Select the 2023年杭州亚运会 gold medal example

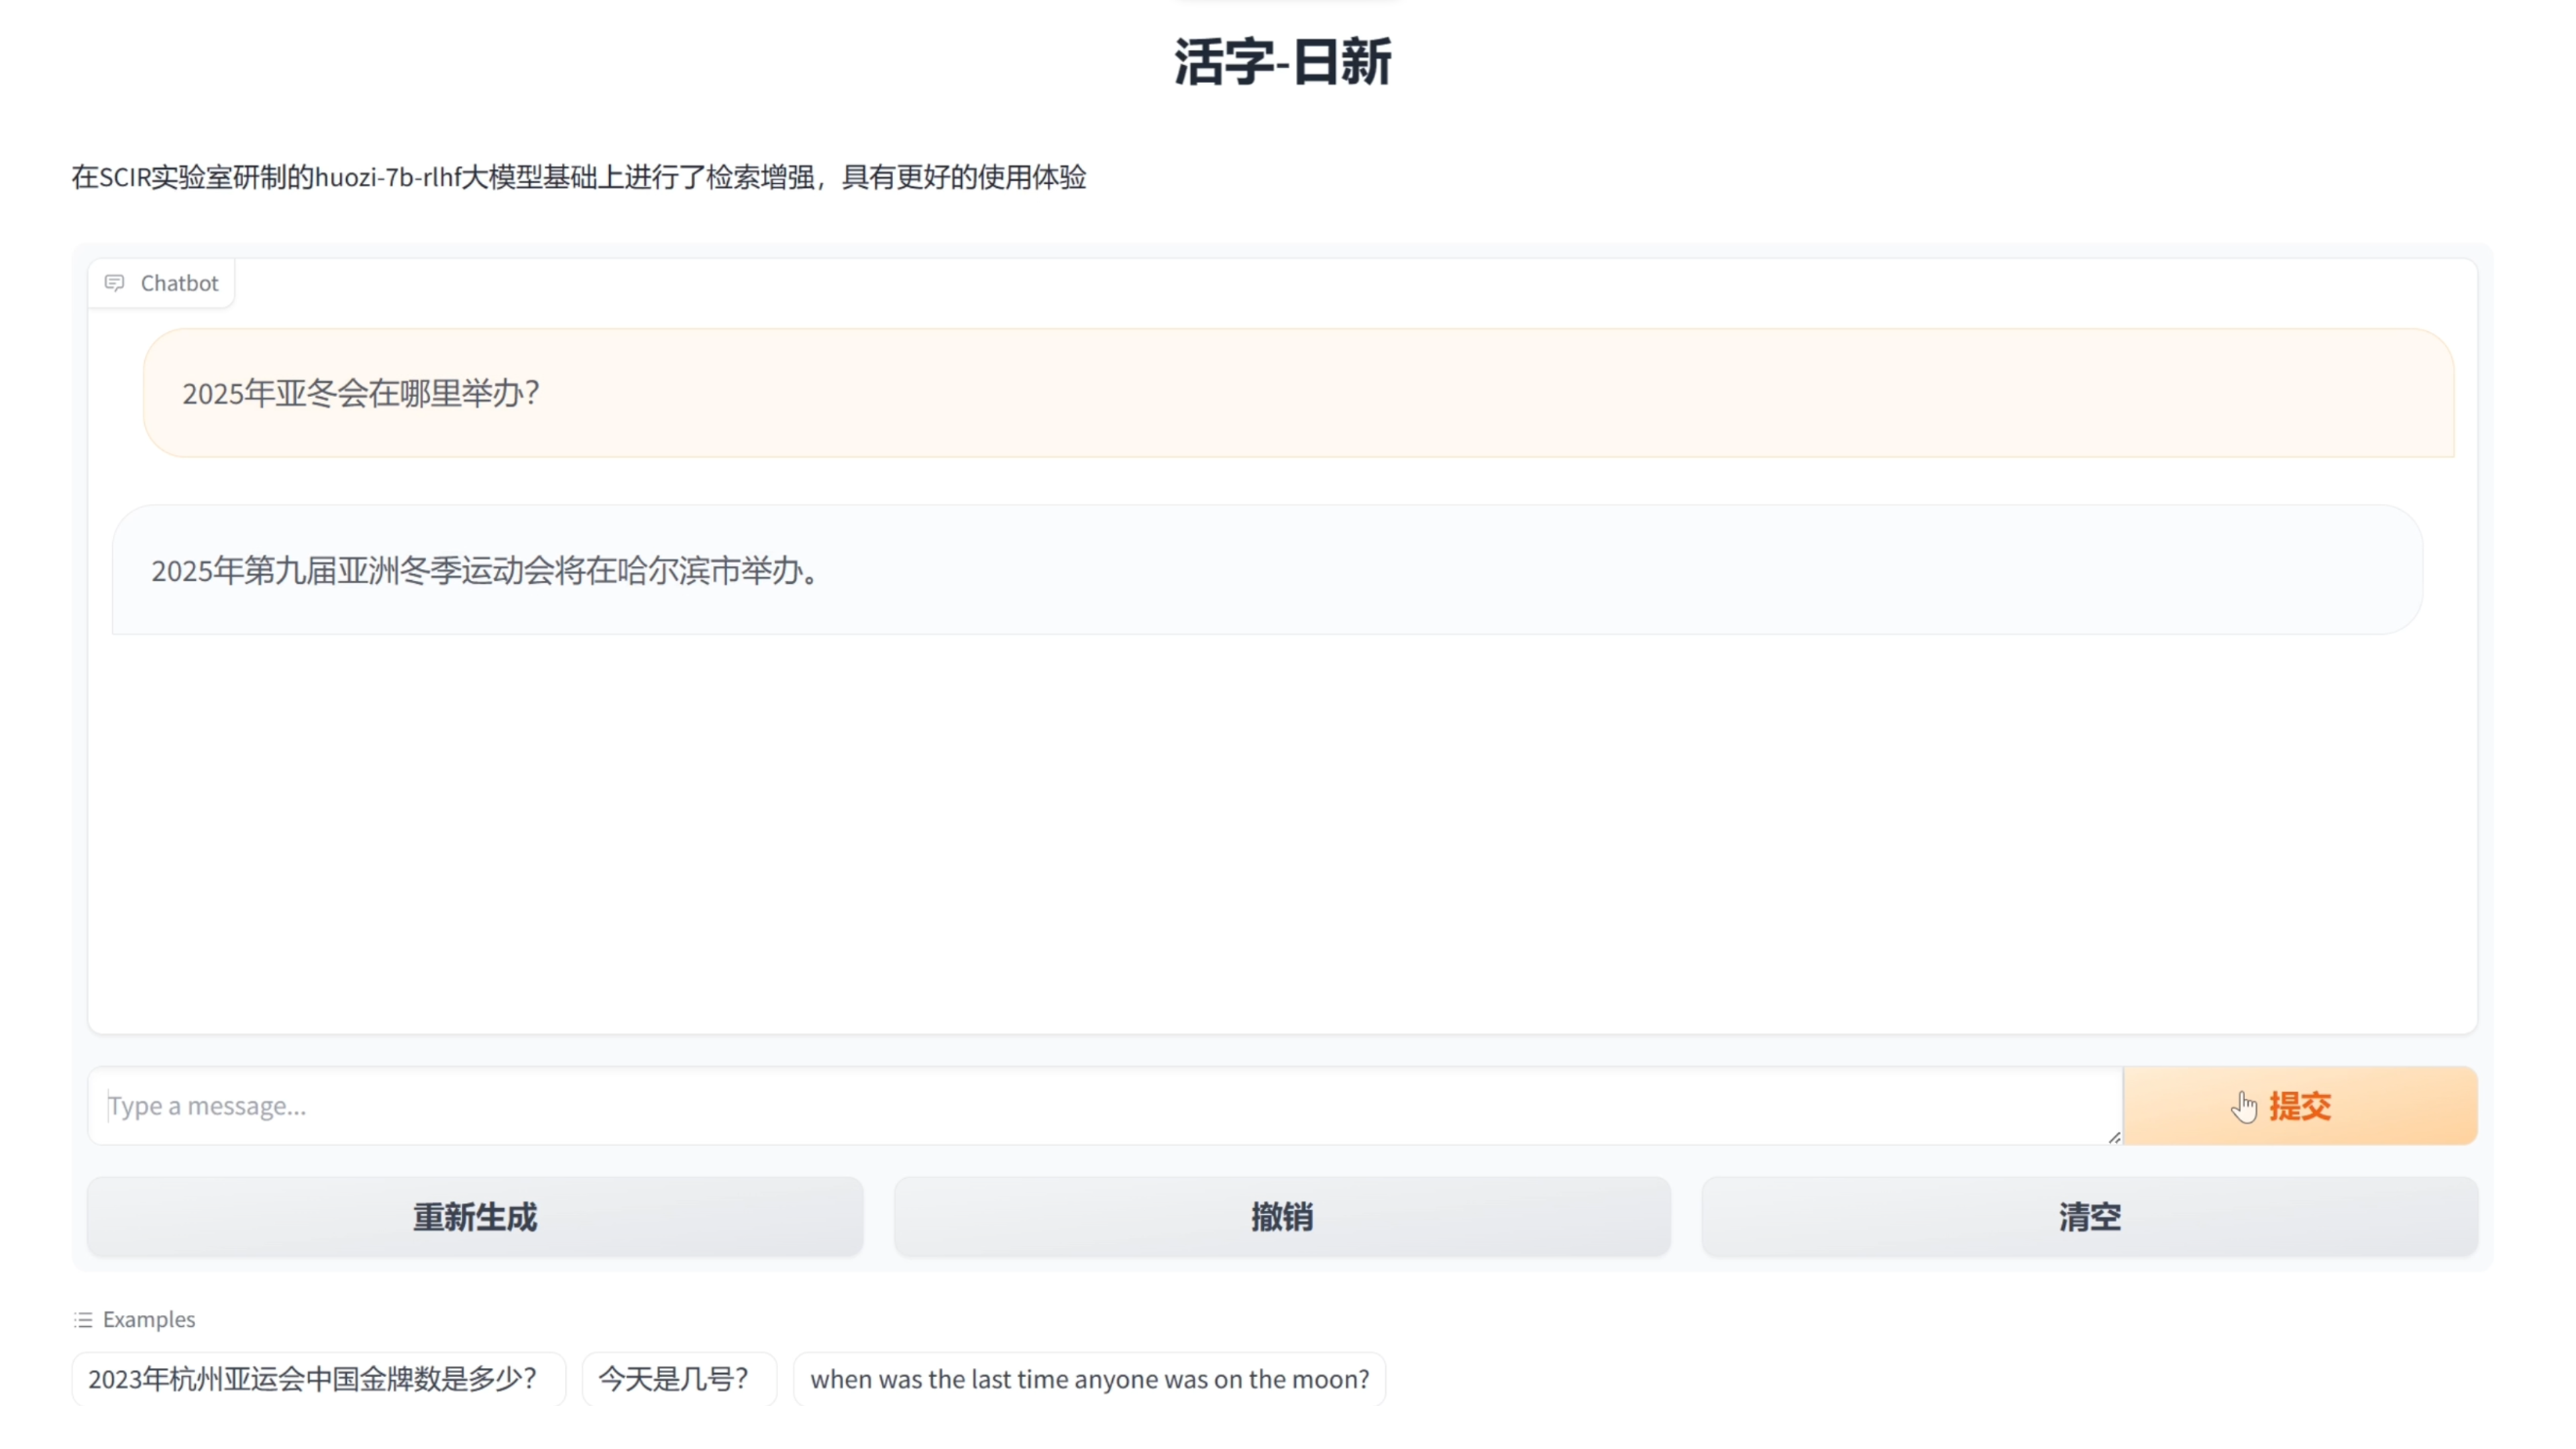tap(313, 1379)
